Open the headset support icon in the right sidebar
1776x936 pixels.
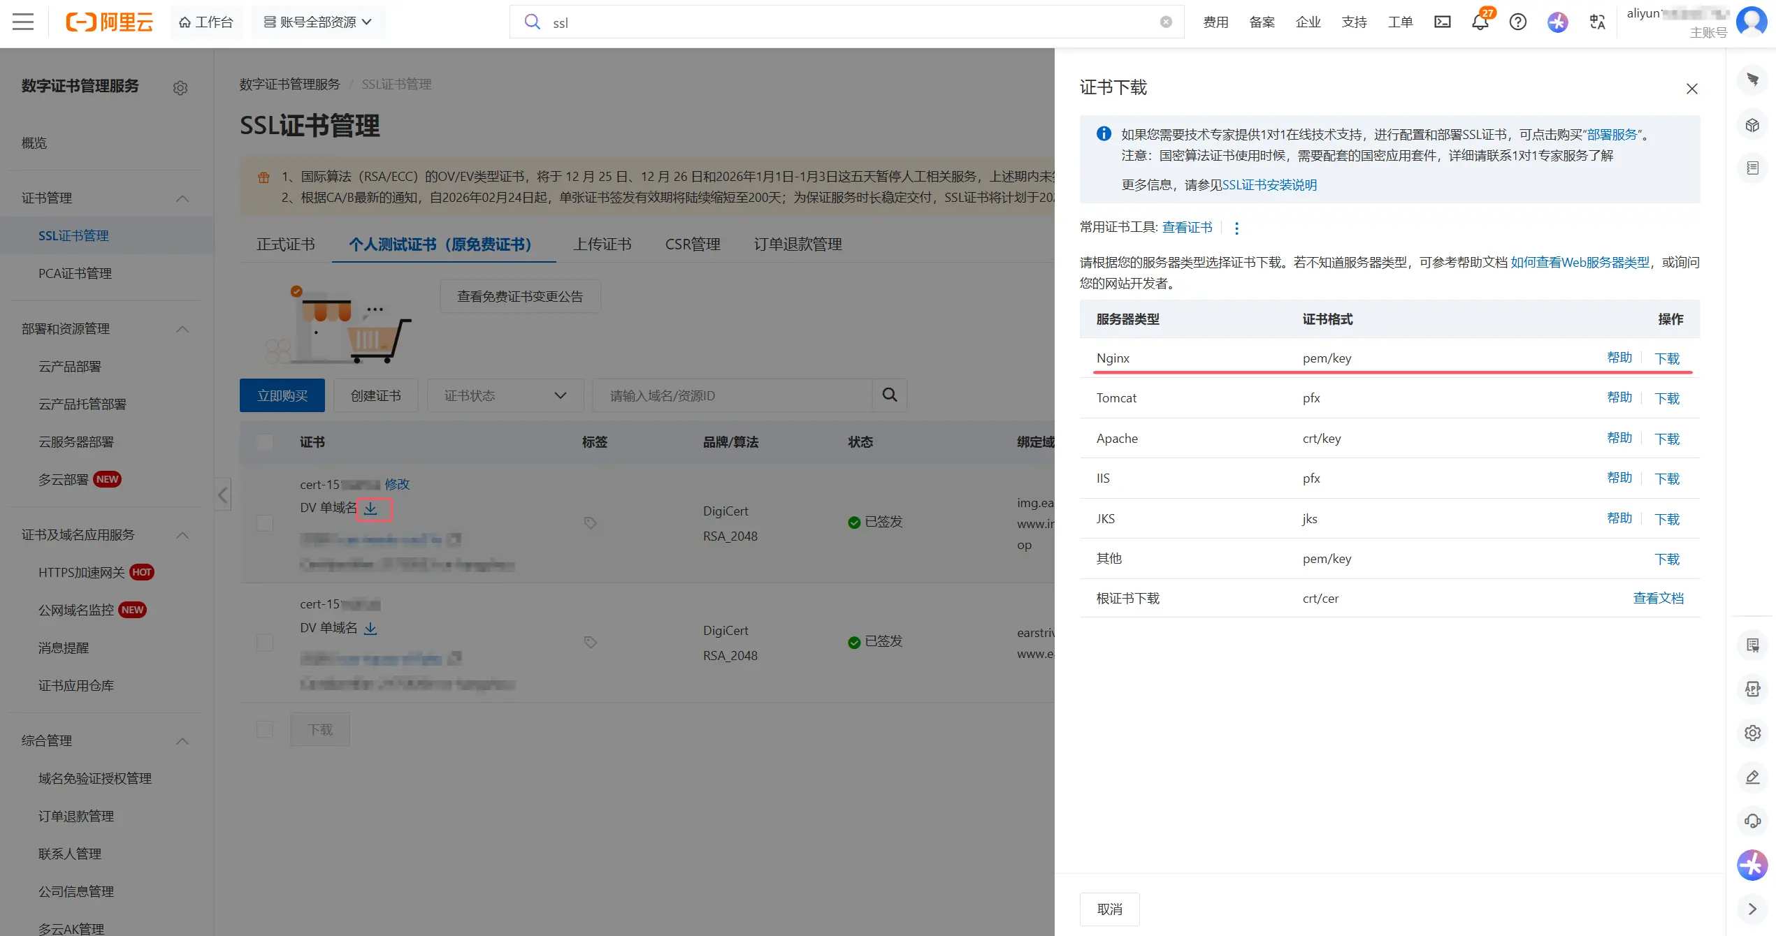coord(1752,821)
